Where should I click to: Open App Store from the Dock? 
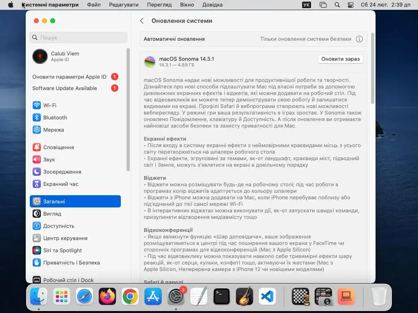tap(153, 296)
